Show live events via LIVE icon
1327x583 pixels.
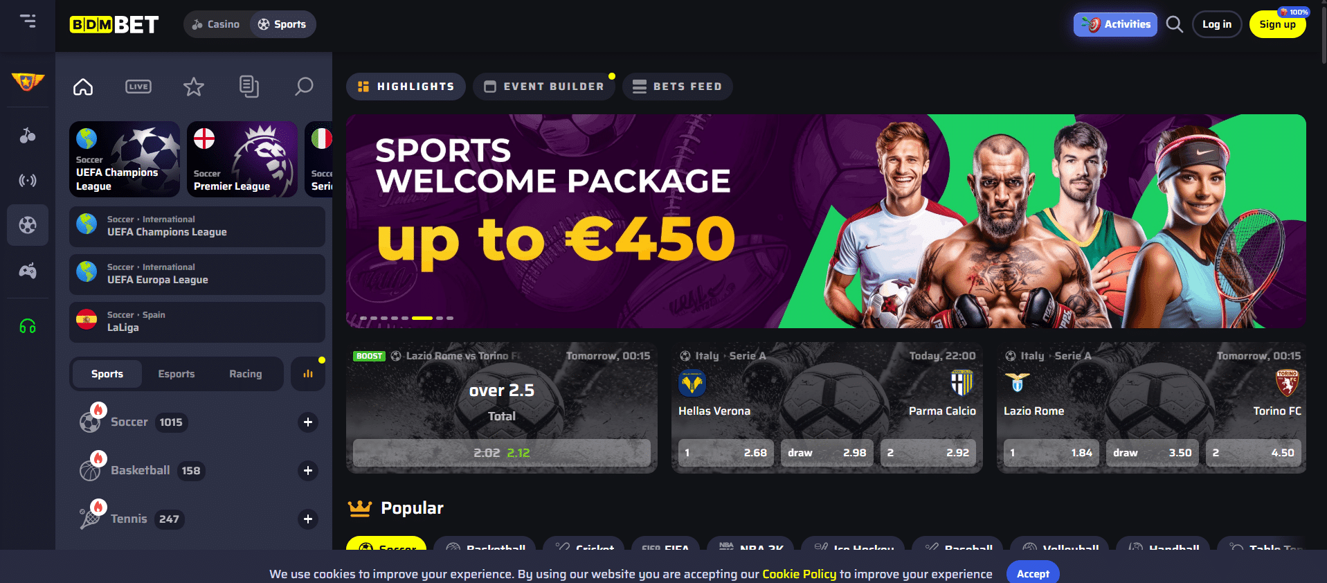138,87
